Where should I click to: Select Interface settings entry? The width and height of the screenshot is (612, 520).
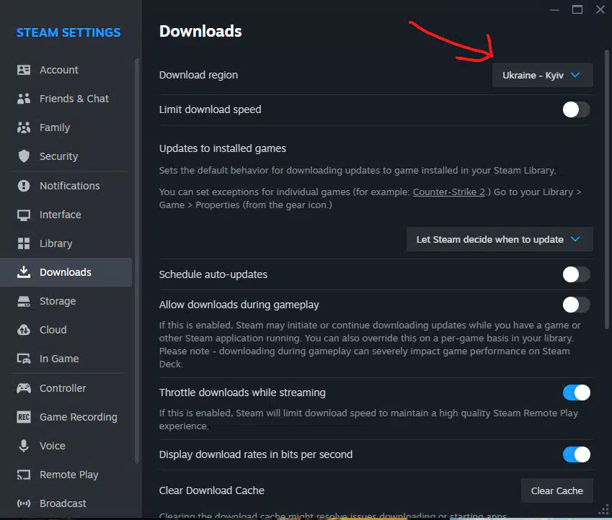coord(66,215)
